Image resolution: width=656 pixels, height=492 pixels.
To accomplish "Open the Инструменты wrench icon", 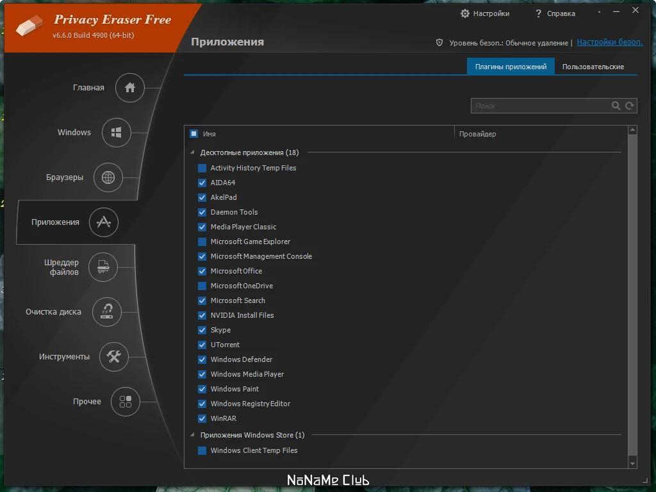I will (x=114, y=356).
